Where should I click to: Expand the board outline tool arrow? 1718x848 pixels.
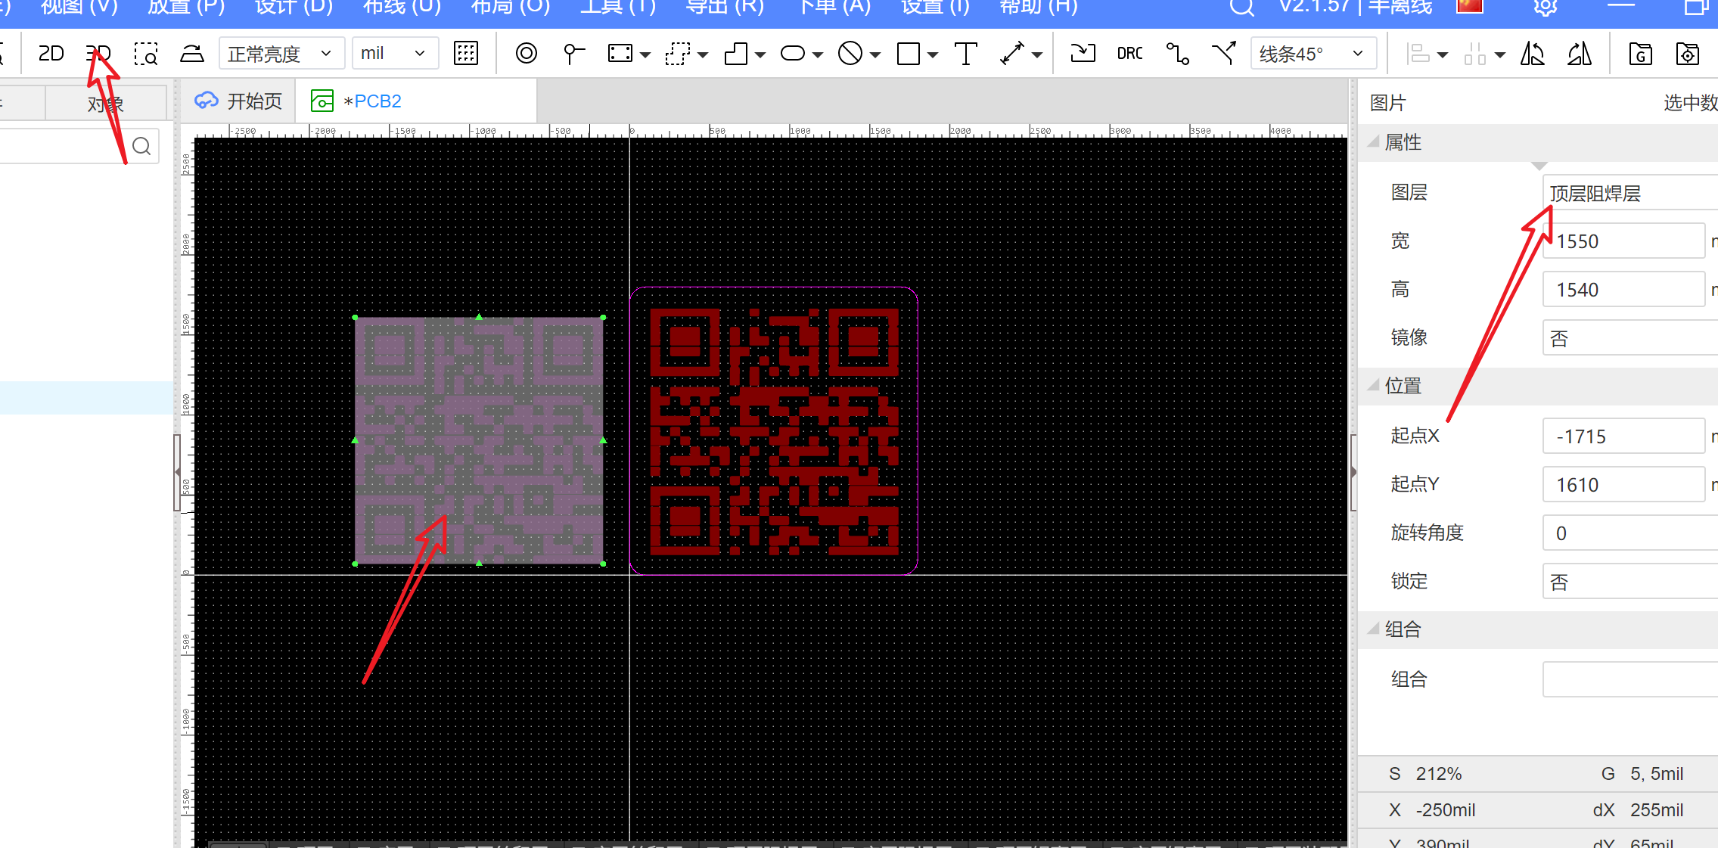point(645,54)
